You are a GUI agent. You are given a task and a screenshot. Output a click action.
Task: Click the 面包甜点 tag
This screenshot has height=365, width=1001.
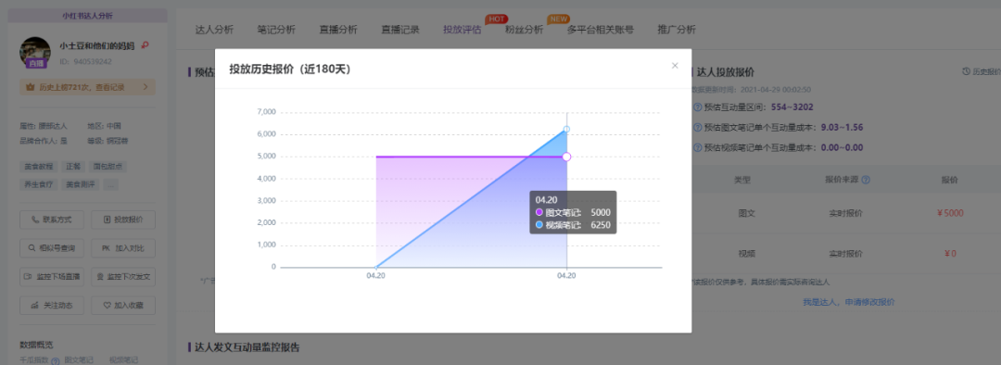click(x=107, y=167)
